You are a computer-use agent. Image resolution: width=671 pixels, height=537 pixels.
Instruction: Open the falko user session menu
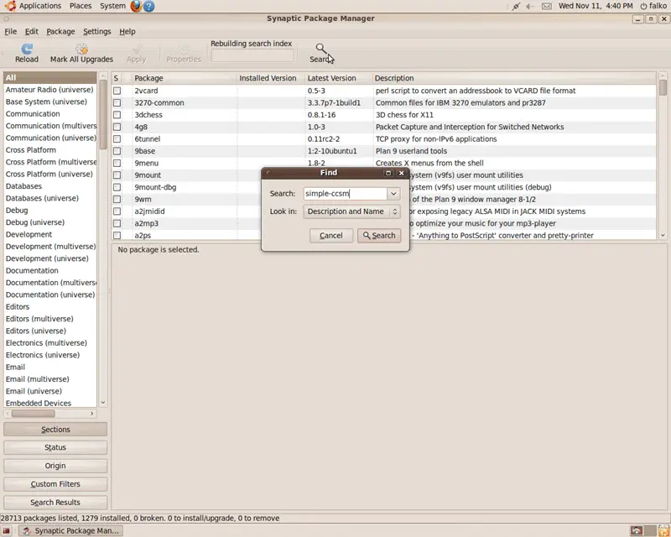653,6
